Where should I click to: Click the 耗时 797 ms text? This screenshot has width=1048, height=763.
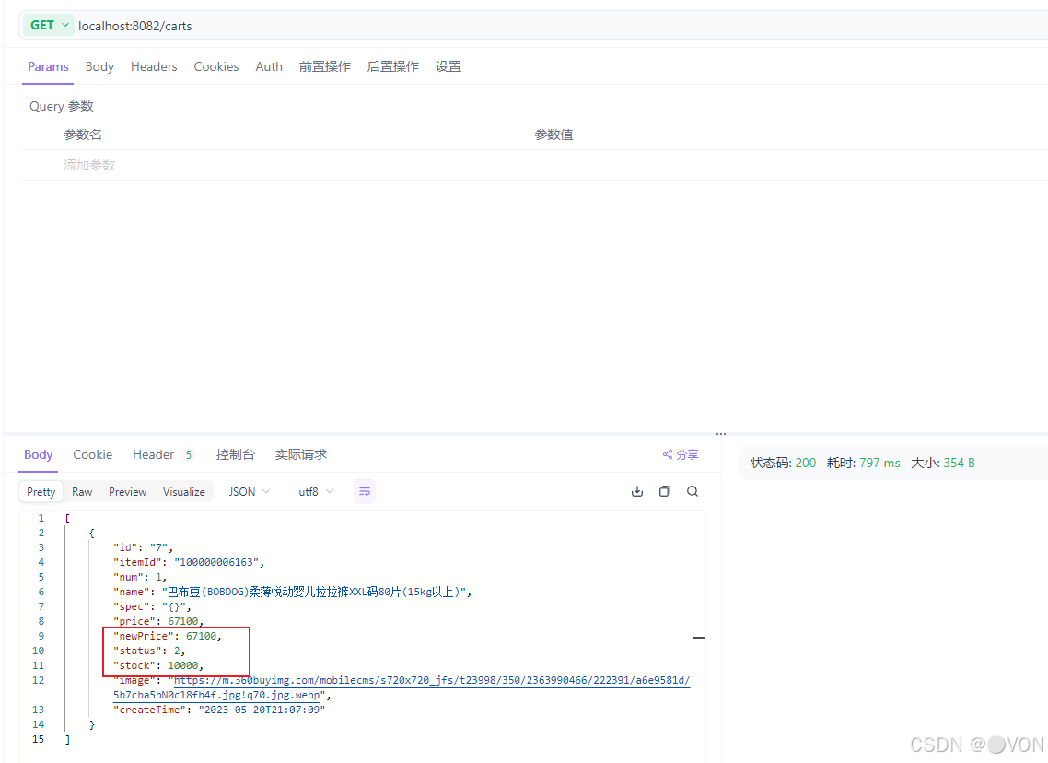click(x=863, y=463)
